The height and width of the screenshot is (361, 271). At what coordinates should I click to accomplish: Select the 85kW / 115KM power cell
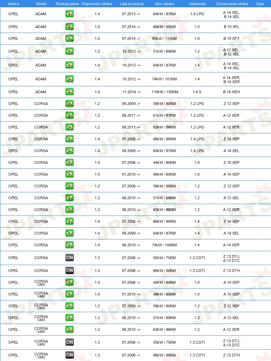164,38
